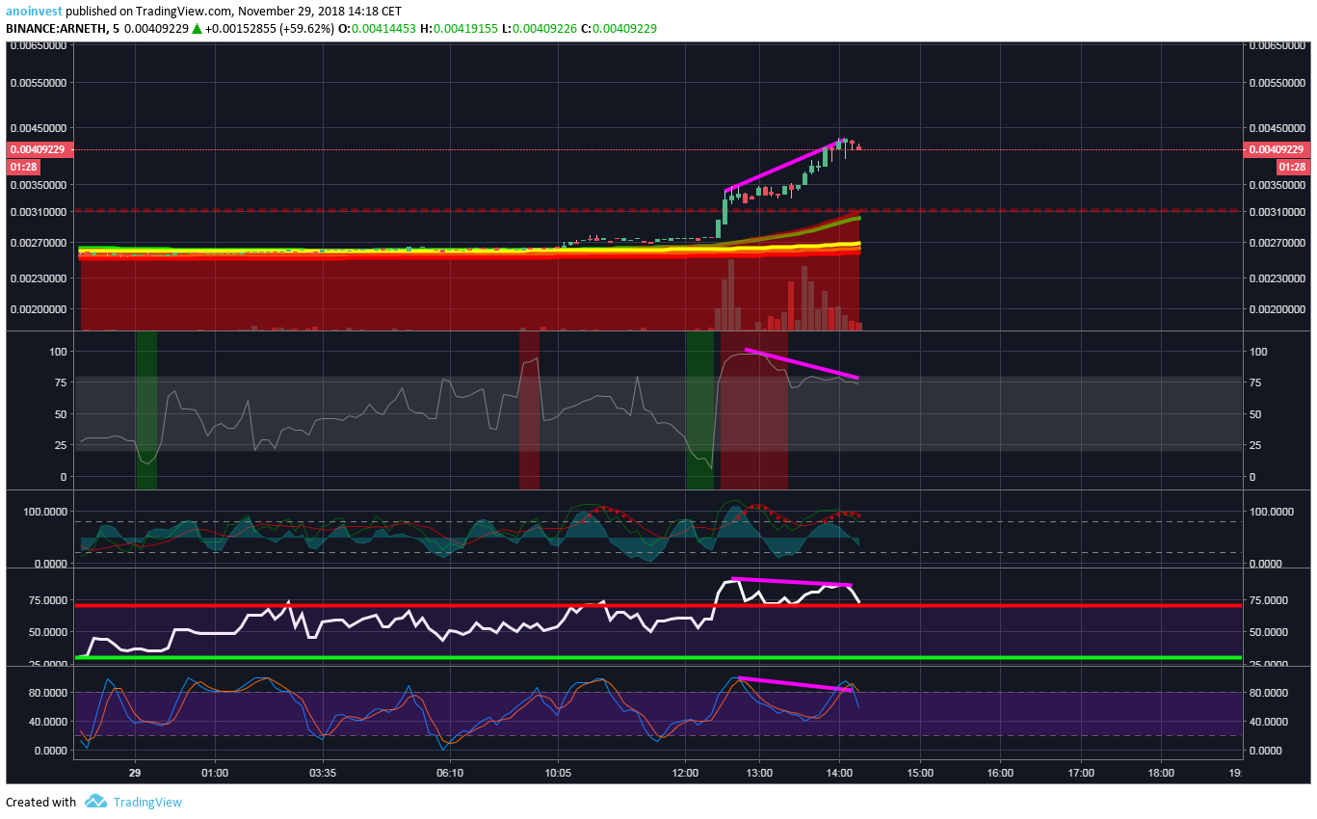Click the 25 level on the RSI left axis
The image size is (1317, 819).
[x=60, y=445]
